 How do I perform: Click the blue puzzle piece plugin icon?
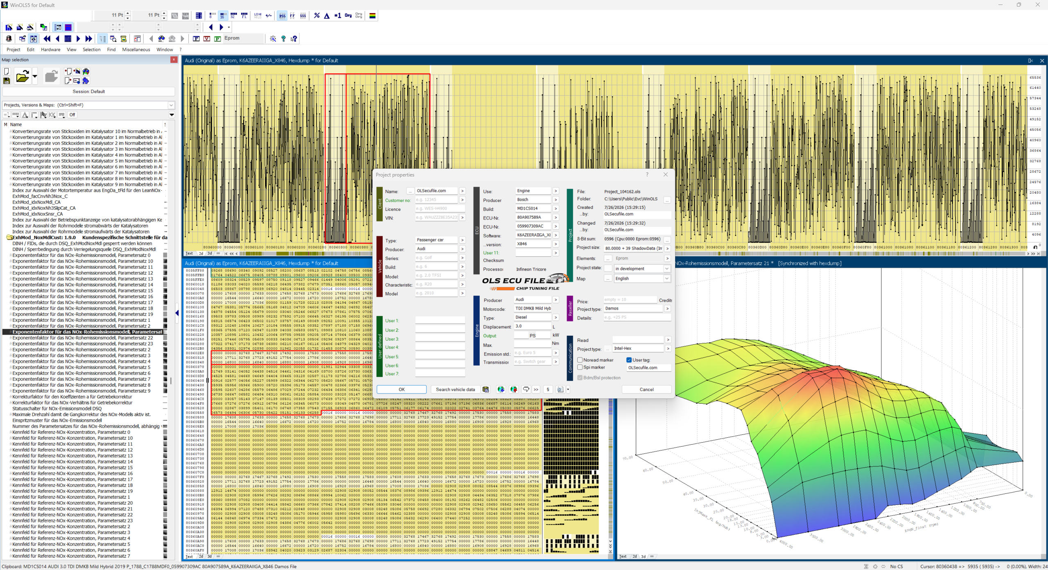86,81
